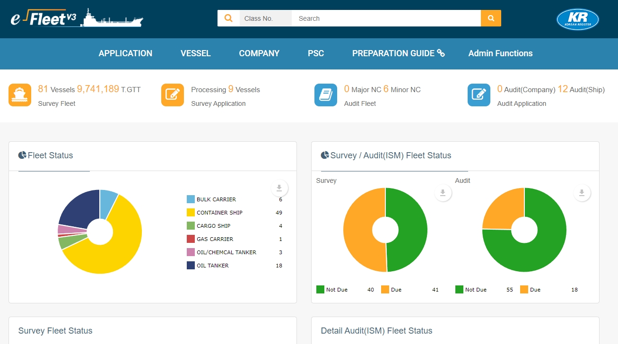Click the OIL TANKER count 18
Image resolution: width=618 pixels, height=344 pixels.
[279, 266]
